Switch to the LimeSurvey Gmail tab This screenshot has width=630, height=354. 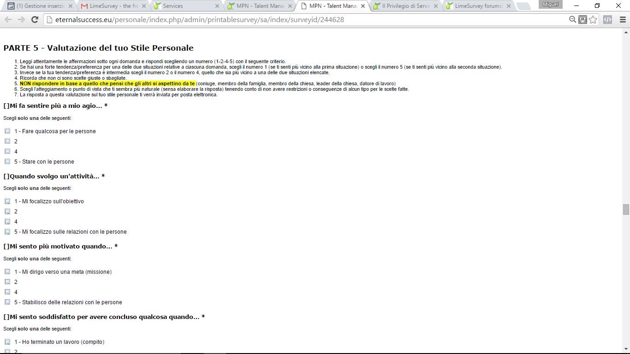(112, 6)
